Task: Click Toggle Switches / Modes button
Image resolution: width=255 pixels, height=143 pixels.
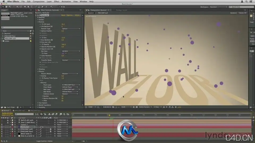Action: coord(44,141)
